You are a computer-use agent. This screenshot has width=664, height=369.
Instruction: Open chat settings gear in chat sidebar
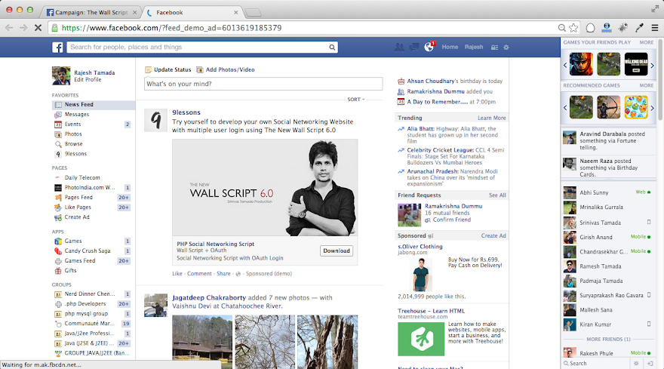(636, 364)
